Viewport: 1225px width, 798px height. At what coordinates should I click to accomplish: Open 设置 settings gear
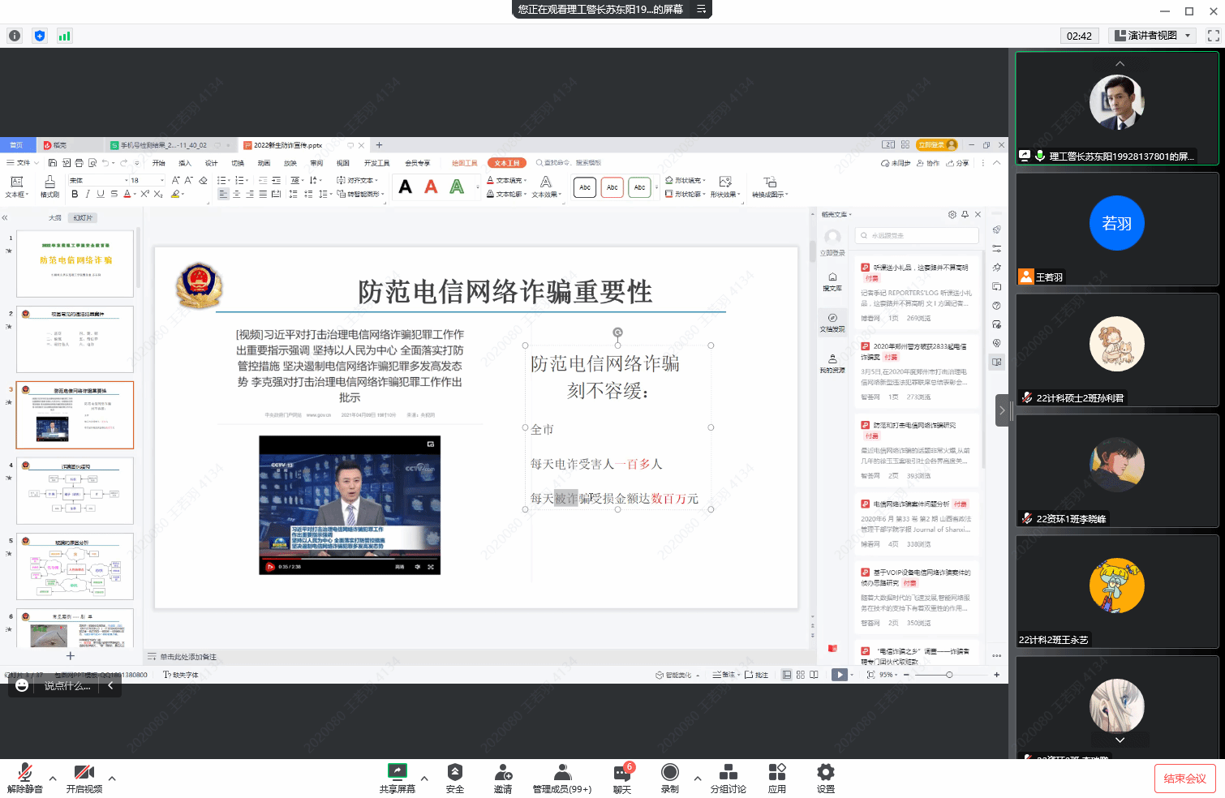point(825,778)
